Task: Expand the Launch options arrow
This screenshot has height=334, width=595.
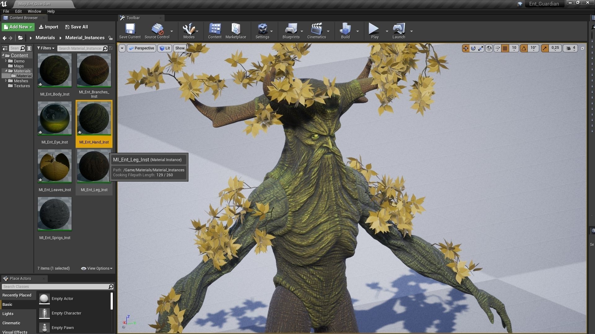Action: [x=411, y=31]
